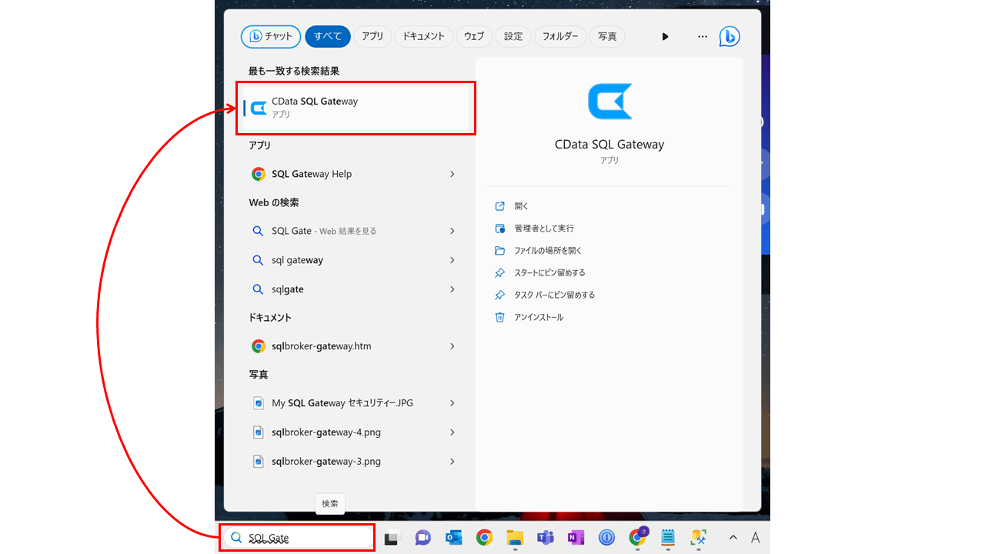Switch to the ウェブ (Web) filter
The height and width of the screenshot is (554, 985).
tap(474, 36)
